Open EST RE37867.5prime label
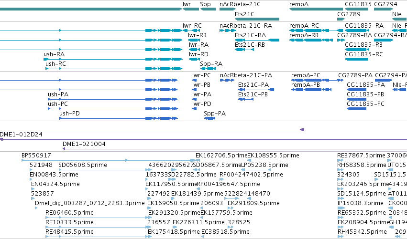407x239 pixels. (x=361, y=156)
